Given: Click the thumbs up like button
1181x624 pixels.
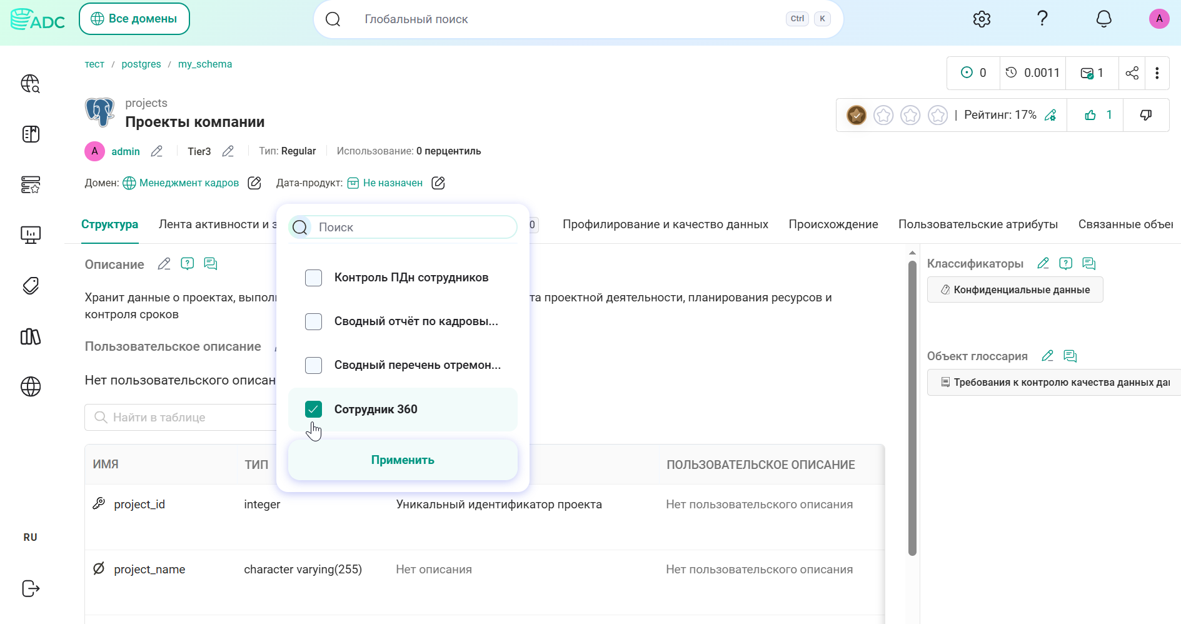Looking at the screenshot, I should [x=1098, y=115].
